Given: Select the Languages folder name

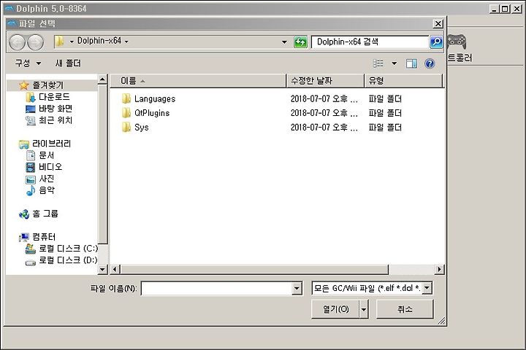Looking at the screenshot, I should click(155, 99).
